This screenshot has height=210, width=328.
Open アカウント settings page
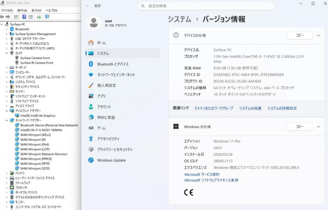tap(123, 106)
